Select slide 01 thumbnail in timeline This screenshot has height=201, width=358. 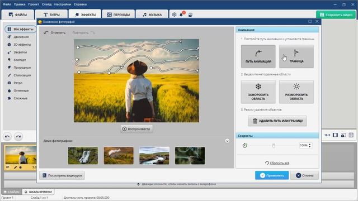pyautogui.click(x=21, y=155)
